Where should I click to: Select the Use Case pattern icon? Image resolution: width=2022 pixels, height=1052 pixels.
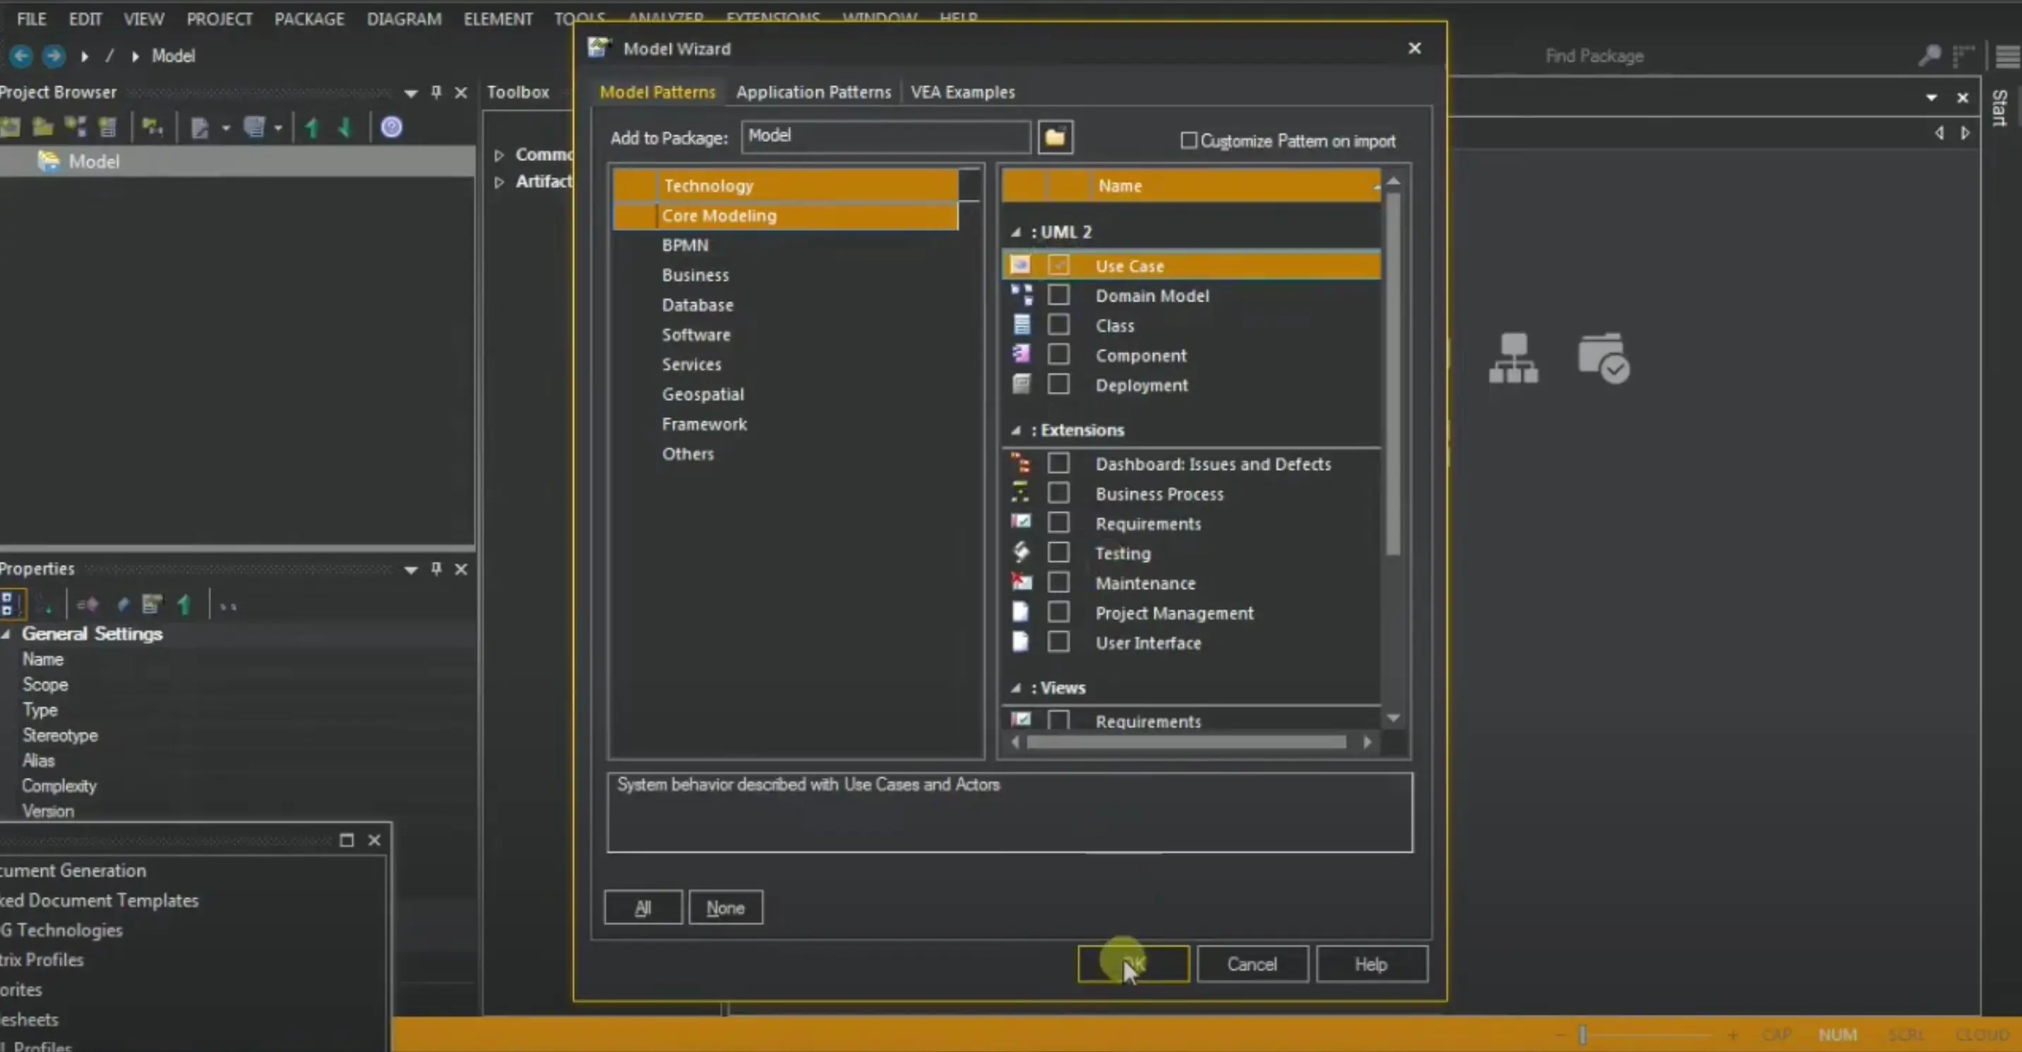(x=1021, y=265)
